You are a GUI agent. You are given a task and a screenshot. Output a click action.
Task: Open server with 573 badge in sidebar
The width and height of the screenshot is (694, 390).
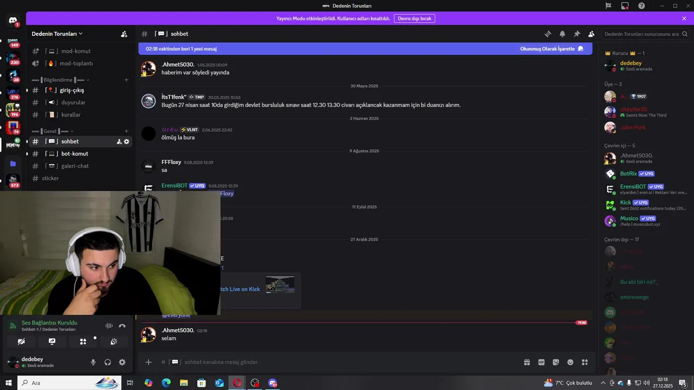pyautogui.click(x=12, y=180)
